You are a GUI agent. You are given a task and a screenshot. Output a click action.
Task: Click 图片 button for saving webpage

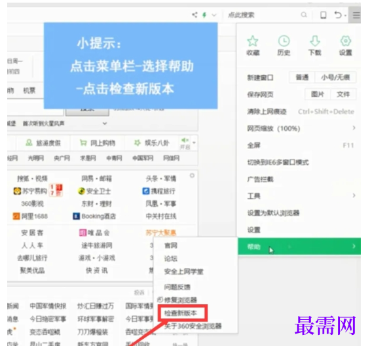pos(318,94)
